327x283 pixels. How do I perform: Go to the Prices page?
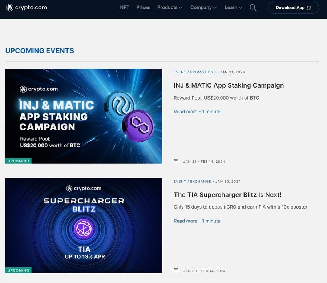pos(143,8)
